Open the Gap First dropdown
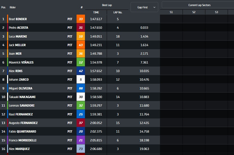The height and width of the screenshot is (155, 234). point(144,7)
